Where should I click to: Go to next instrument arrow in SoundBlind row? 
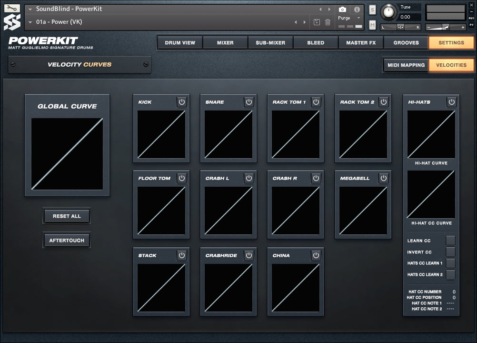point(329,9)
